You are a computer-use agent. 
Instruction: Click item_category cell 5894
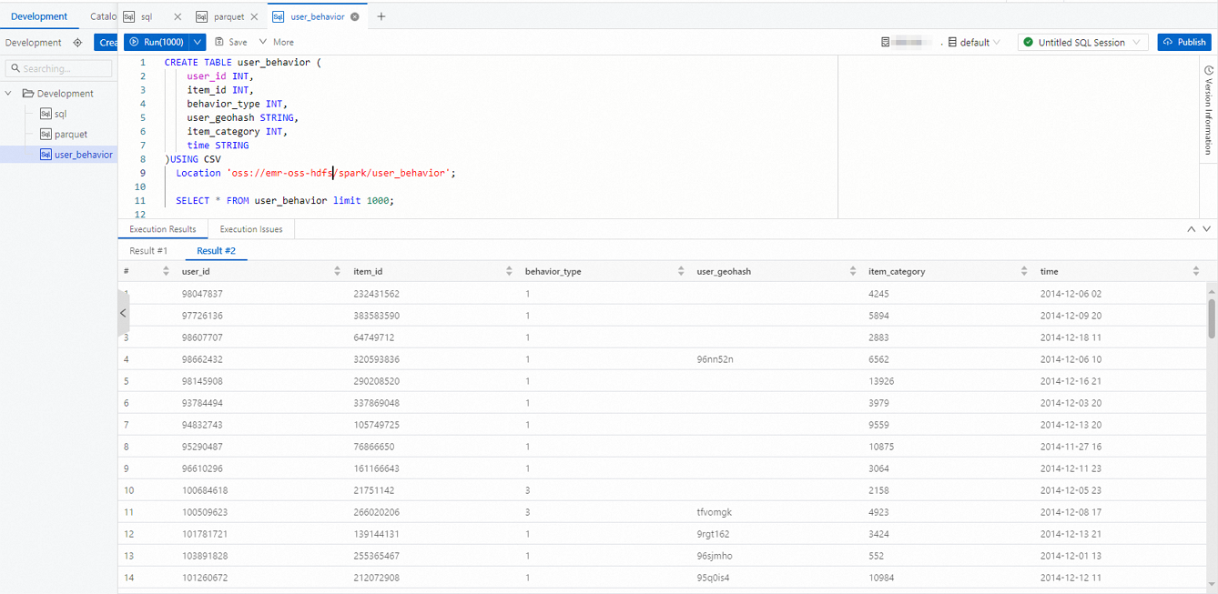[878, 316]
